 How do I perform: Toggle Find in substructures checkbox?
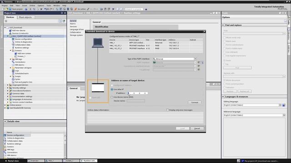click(x=224, y=45)
